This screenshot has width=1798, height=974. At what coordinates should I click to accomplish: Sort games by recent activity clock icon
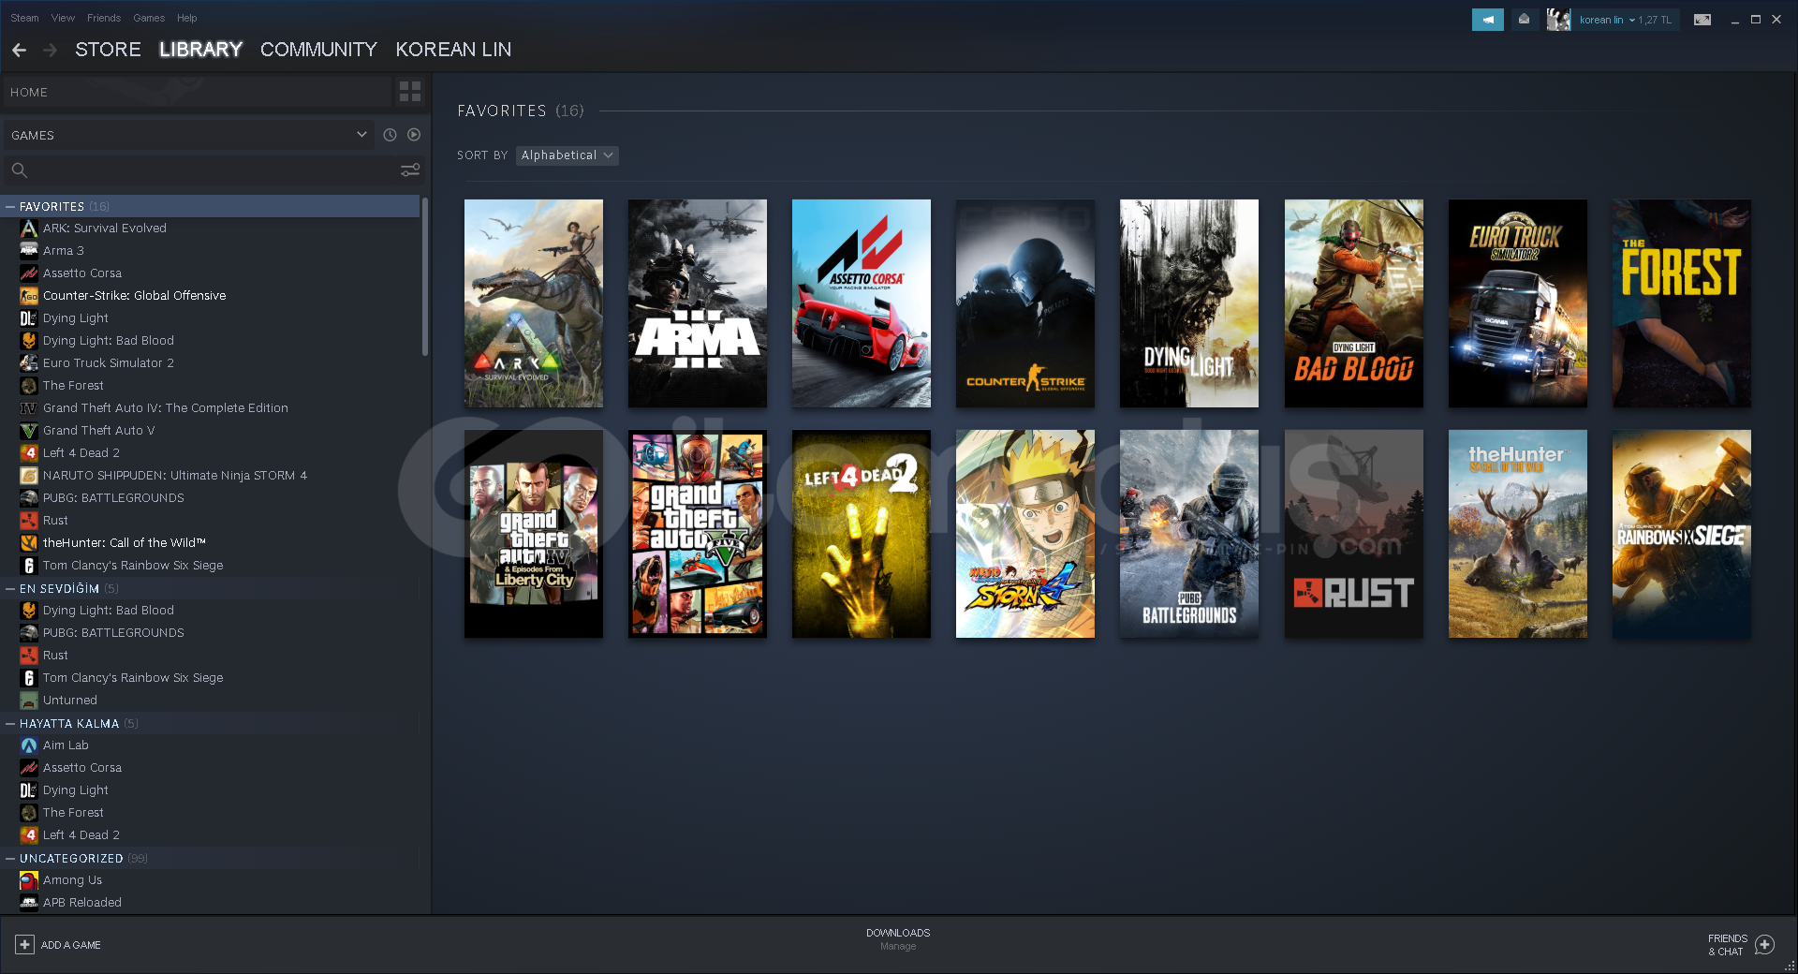391,135
